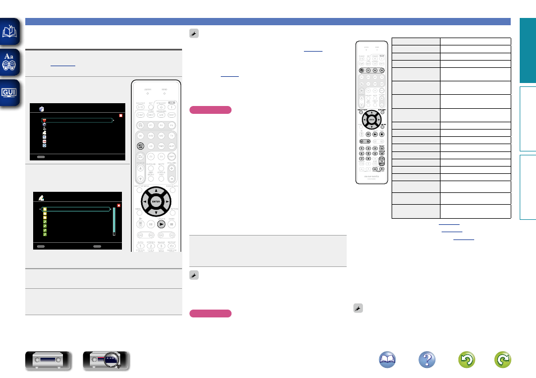Image resolution: width=536 pixels, height=378 pixels.
Task: Click the disc icon in the upper screen header
Action: [42, 109]
